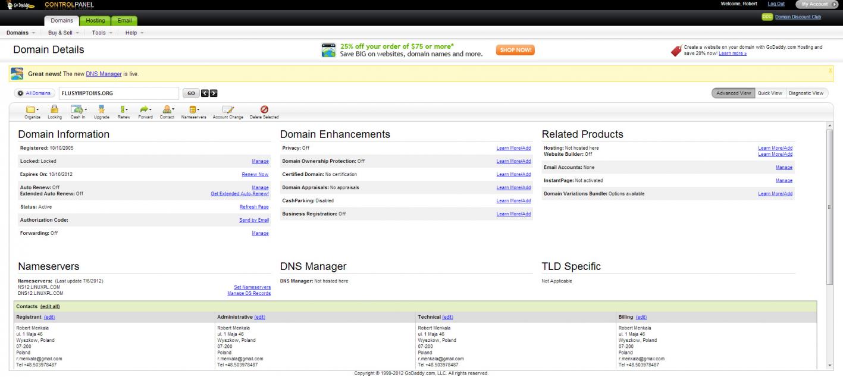Click the domain name input field

pyautogui.click(x=118, y=93)
